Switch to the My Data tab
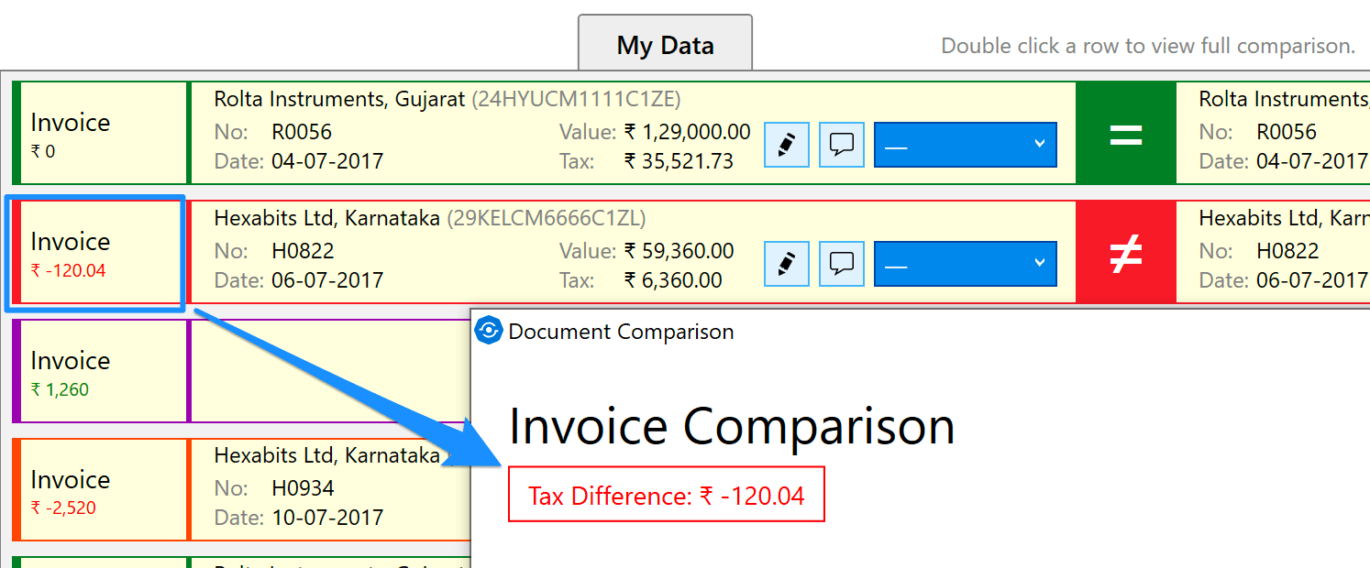1370x568 pixels. click(x=665, y=45)
